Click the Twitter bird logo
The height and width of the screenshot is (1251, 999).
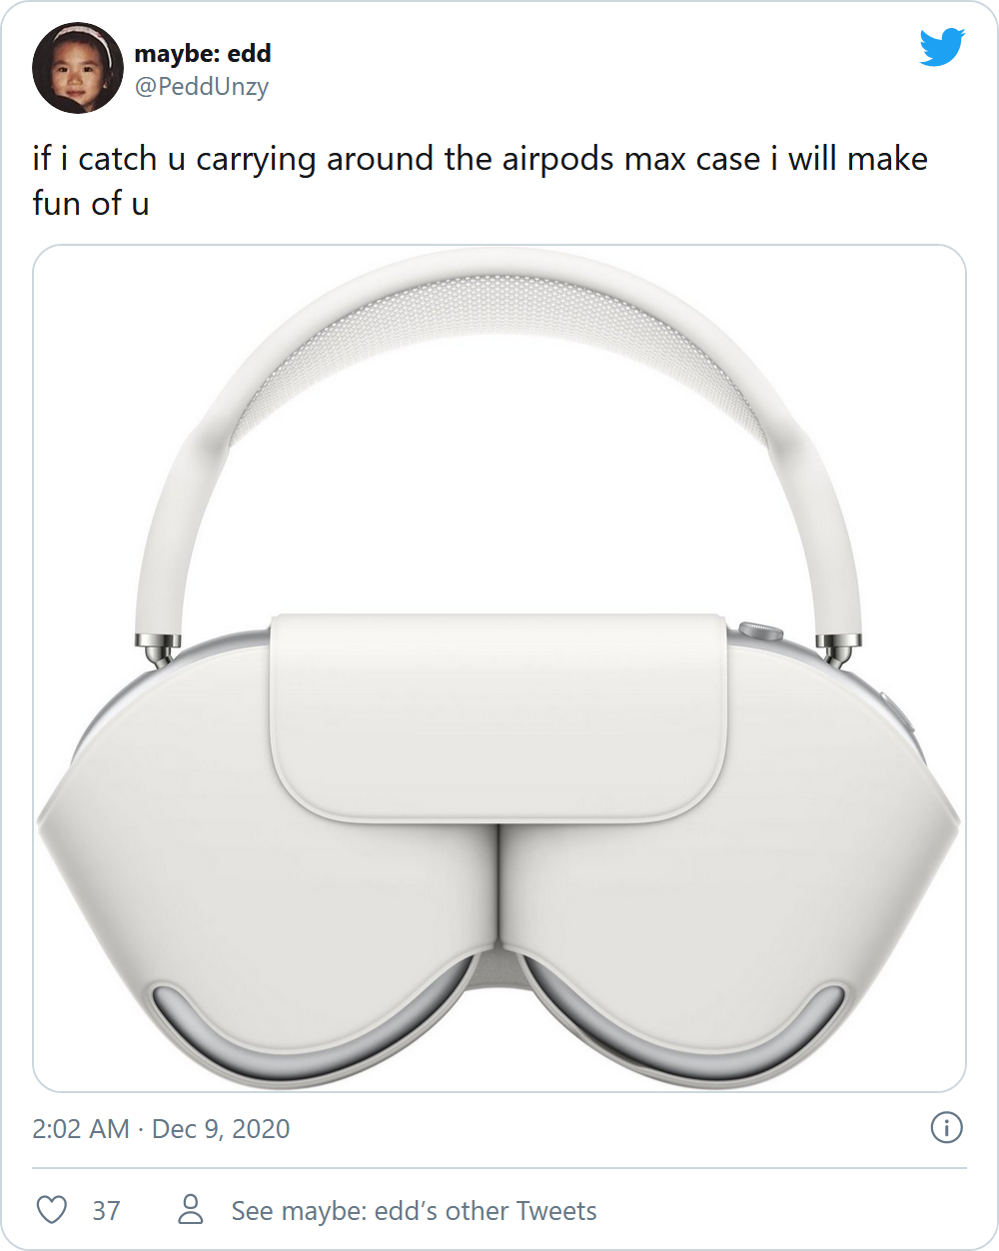coord(942,48)
